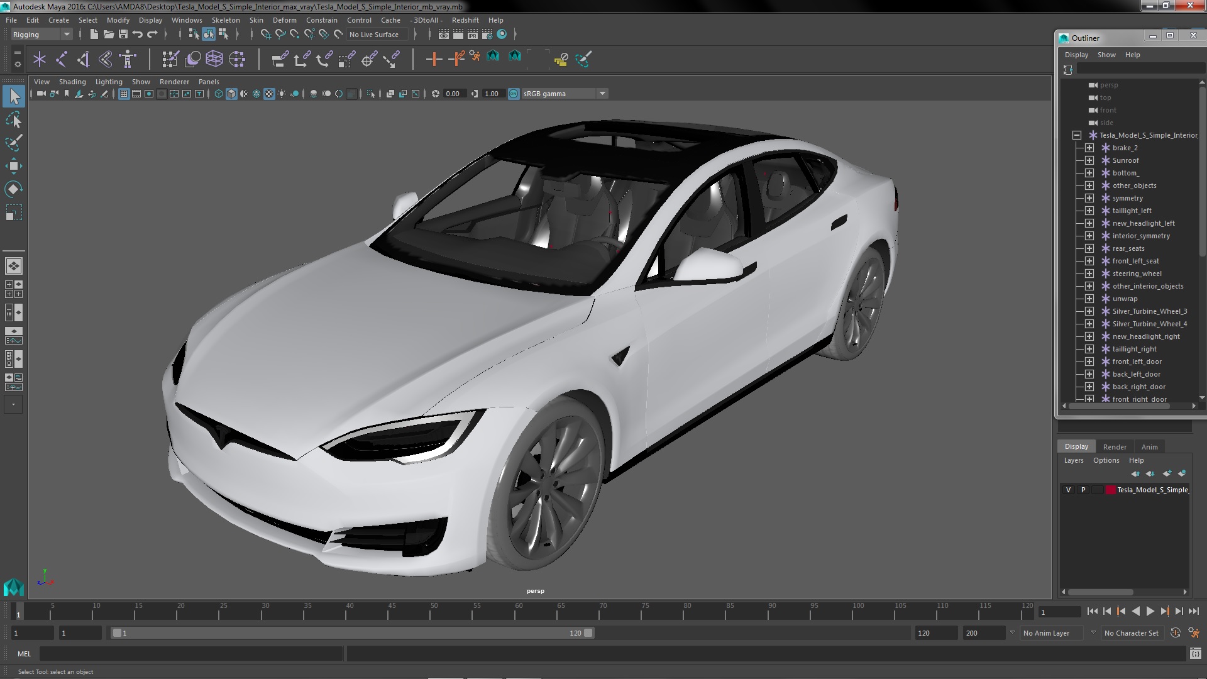Toggle P column for Tesla_Model_S_Simple

click(x=1084, y=489)
